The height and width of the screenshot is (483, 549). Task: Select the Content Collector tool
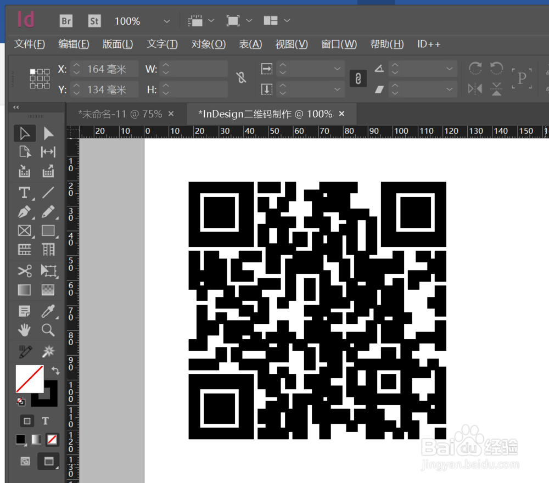25,171
